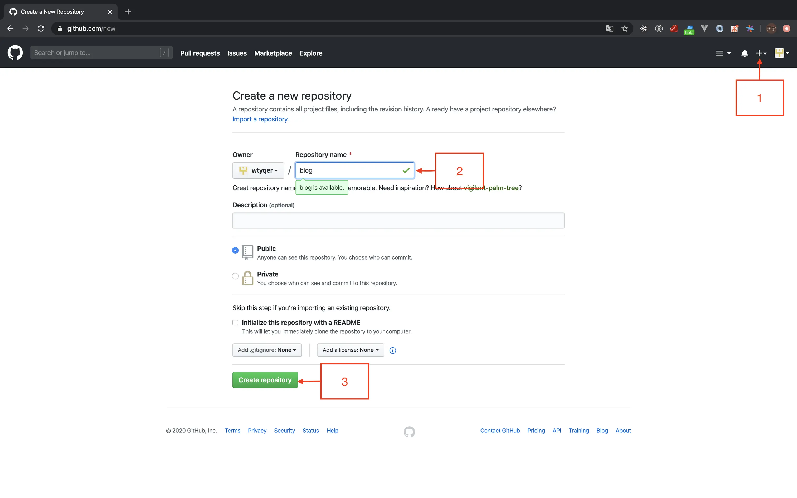Click the green Create repository button
Image resolution: width=797 pixels, height=498 pixels.
265,380
